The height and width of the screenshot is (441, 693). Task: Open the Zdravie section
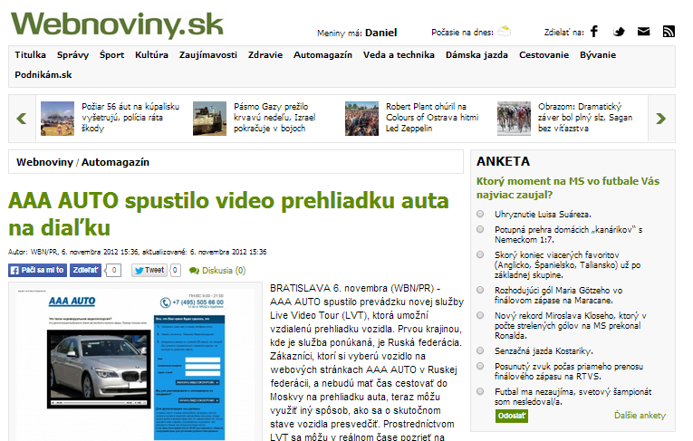pyautogui.click(x=265, y=55)
